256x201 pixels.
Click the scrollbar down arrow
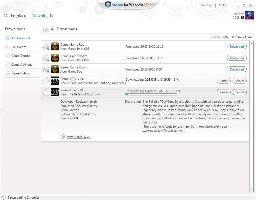pos(251,189)
